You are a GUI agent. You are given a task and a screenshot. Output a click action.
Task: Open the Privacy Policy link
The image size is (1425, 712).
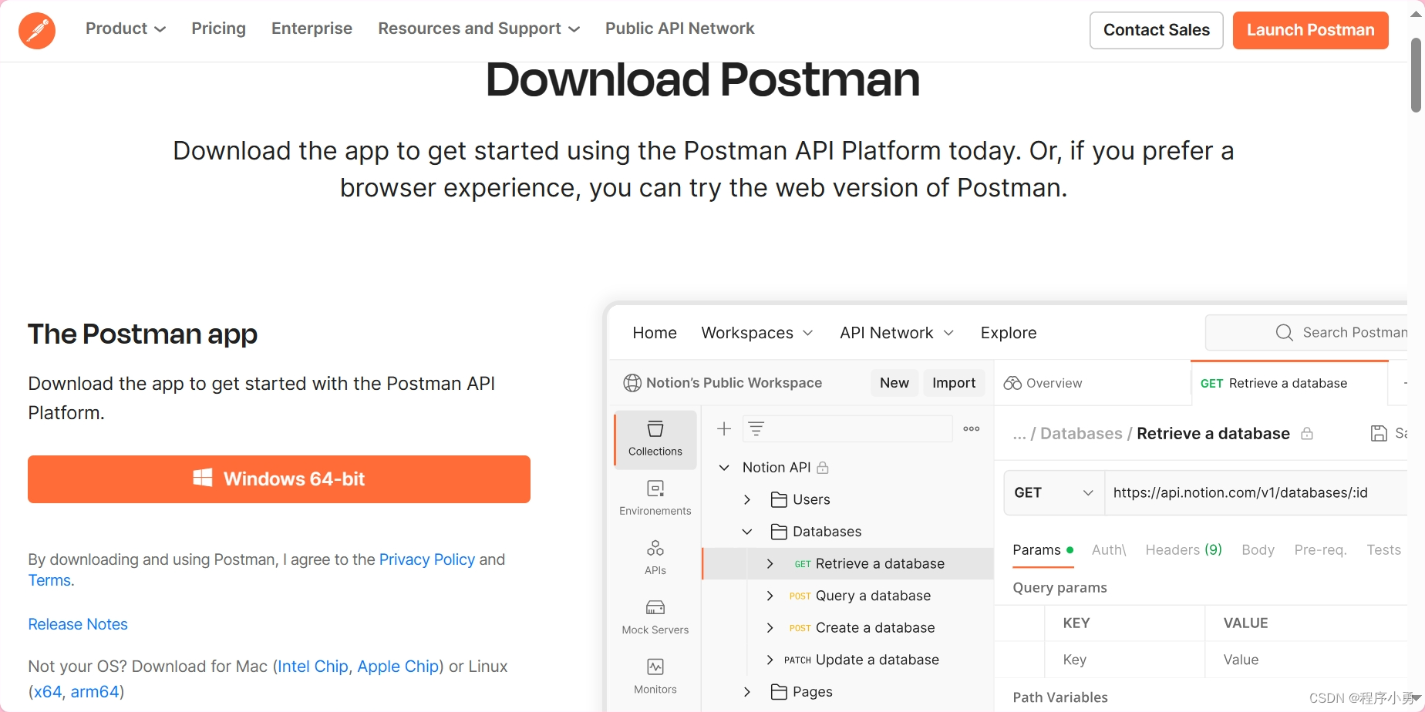coord(427,559)
